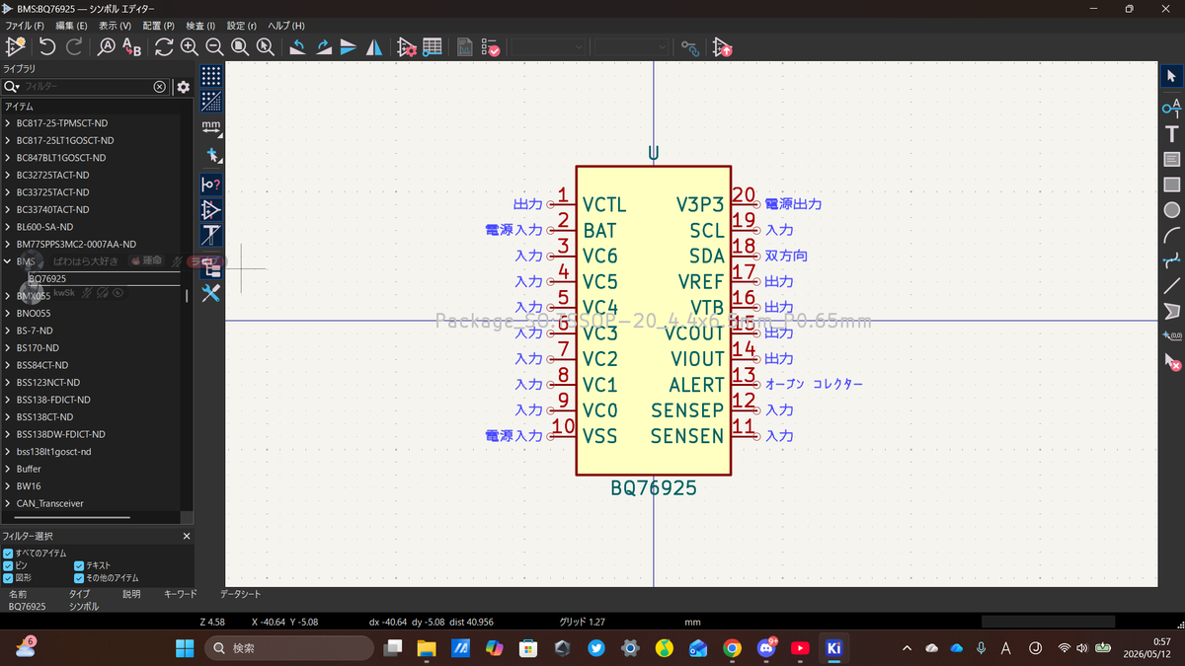Screen dimensions: 1185x666
Task: Toggle the テキスト filter checkbox
Action: tap(79, 565)
